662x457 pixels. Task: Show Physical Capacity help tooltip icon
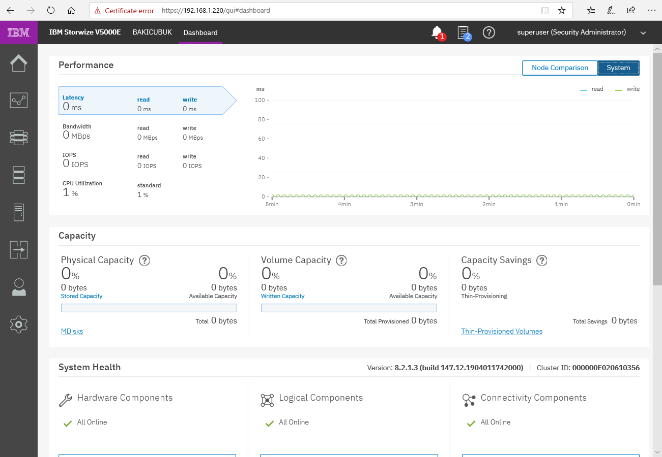click(145, 260)
